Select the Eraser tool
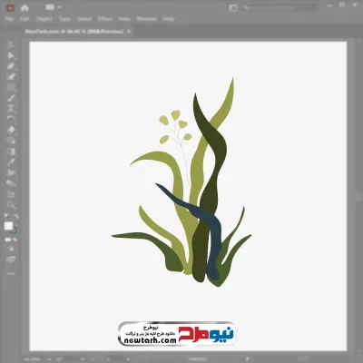Image resolution: width=363 pixels, height=363 pixels. click(x=11, y=130)
